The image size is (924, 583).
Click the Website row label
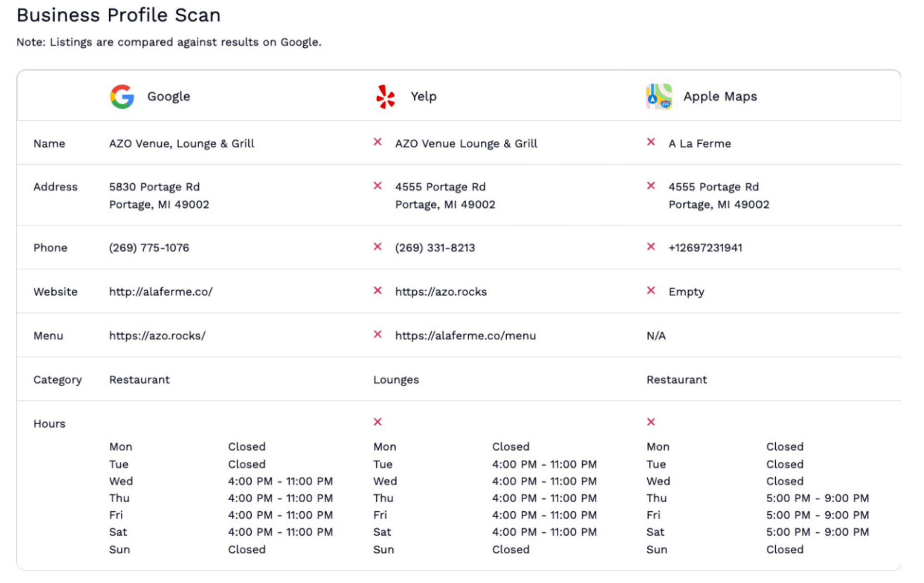point(55,291)
